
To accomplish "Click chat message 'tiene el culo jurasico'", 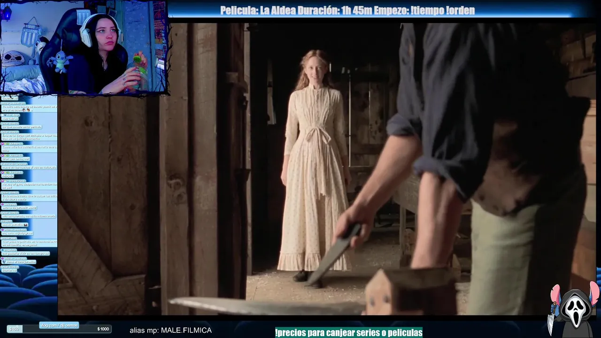I will tap(19, 261).
